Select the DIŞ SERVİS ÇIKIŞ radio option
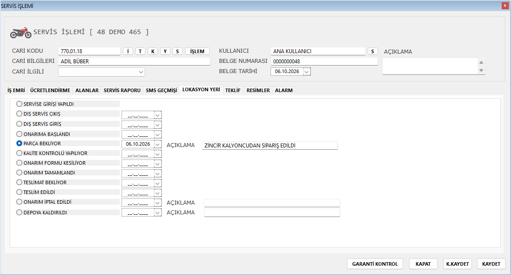This screenshot has height=275, width=511. click(x=19, y=113)
